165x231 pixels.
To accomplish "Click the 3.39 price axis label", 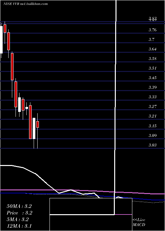I will coord(152,87).
